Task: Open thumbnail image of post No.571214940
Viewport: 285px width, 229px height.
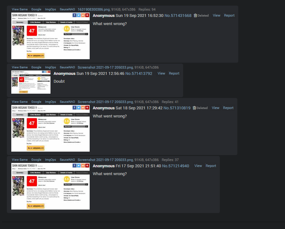Action: [x=50, y=186]
